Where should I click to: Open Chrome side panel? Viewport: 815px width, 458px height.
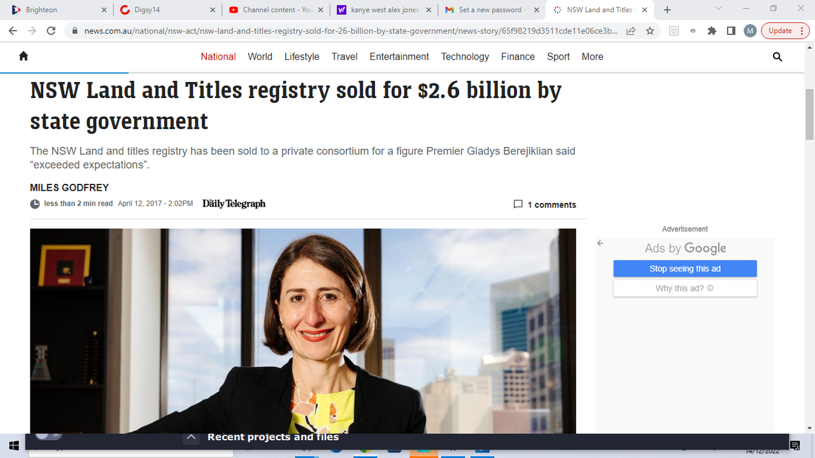[731, 31]
